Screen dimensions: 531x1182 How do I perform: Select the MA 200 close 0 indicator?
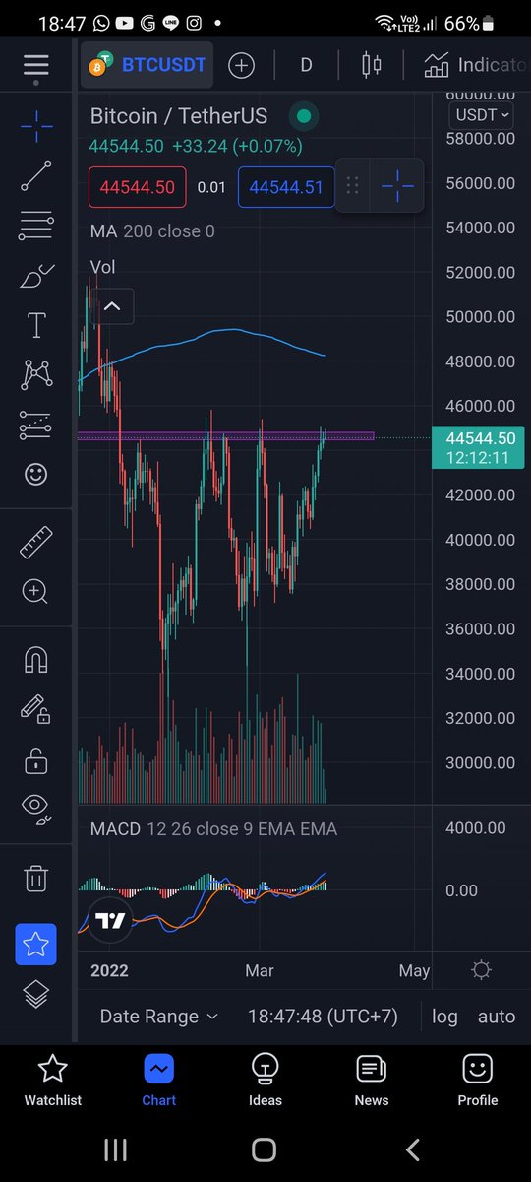click(152, 231)
